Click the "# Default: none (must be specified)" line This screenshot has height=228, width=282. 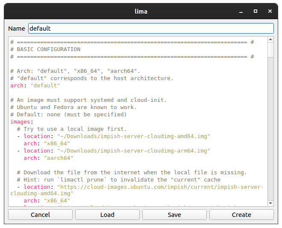point(68,115)
